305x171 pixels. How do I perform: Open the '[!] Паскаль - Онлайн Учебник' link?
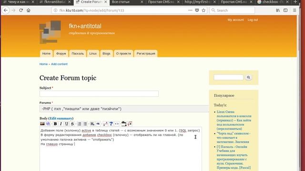234,157
